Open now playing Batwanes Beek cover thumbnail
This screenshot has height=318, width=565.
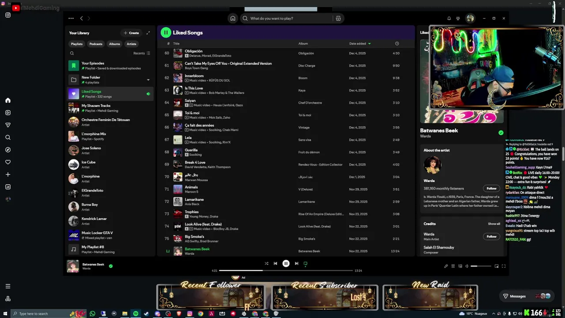[x=73, y=266]
